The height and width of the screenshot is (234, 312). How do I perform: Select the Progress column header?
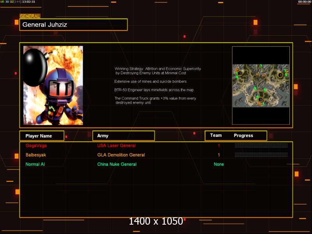coord(243,135)
